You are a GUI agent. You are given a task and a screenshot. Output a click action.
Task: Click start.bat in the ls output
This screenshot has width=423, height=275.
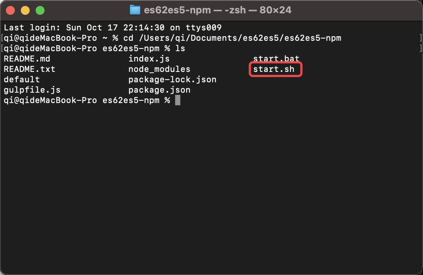pyautogui.click(x=276, y=59)
